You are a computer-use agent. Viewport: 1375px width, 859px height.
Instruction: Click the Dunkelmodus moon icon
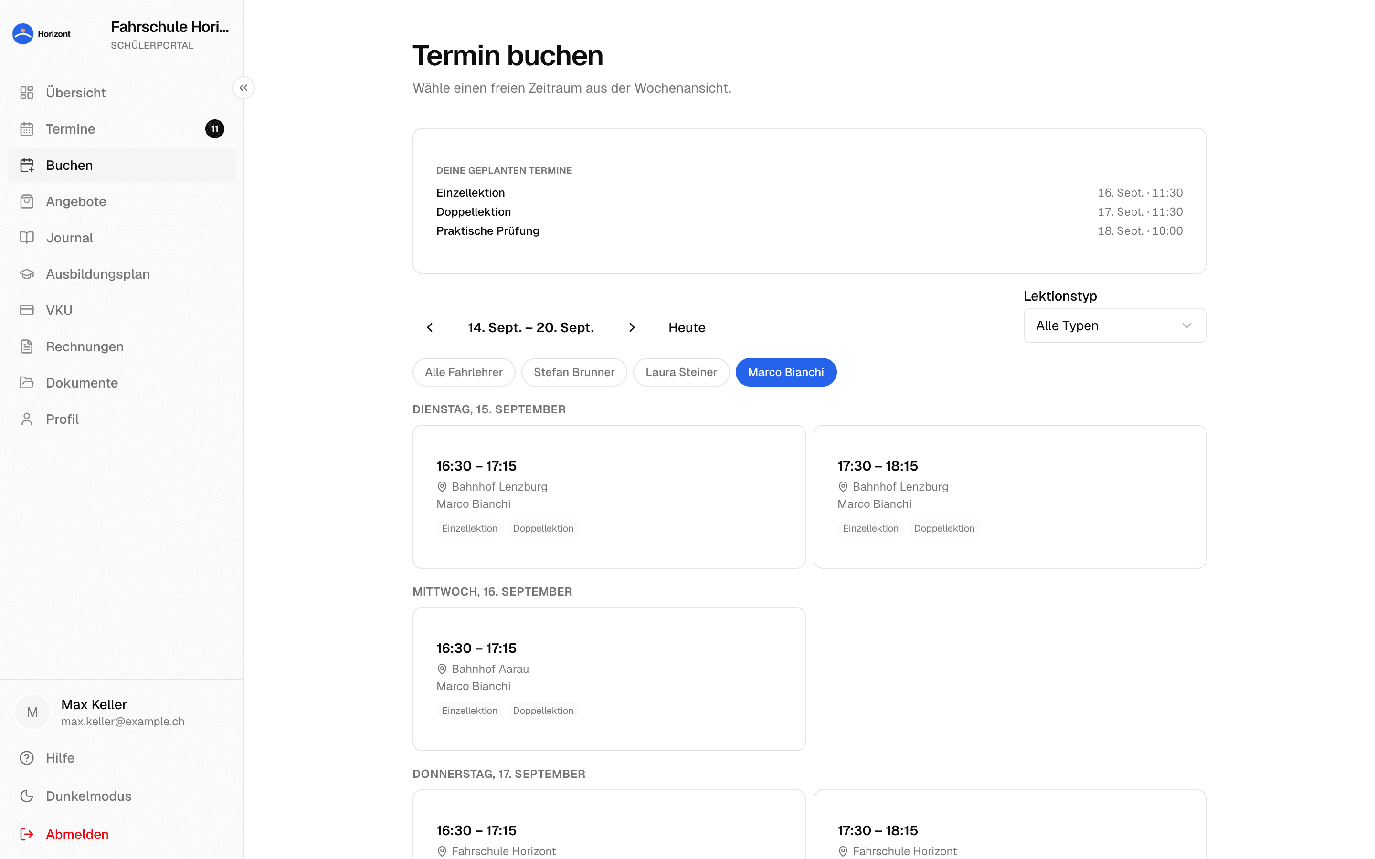coord(27,796)
